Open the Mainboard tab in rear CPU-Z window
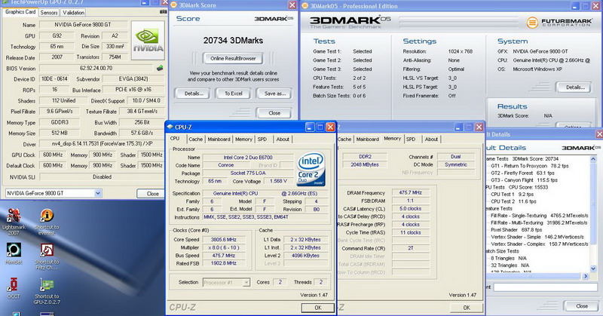The width and height of the screenshot is (603, 316). pos(367,140)
